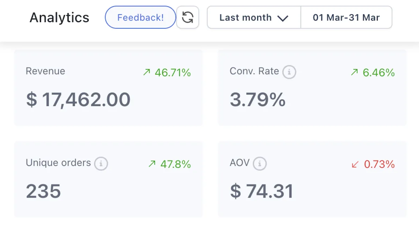Click the Unique orders trend arrow
This screenshot has height=227, width=419.
[152, 164]
